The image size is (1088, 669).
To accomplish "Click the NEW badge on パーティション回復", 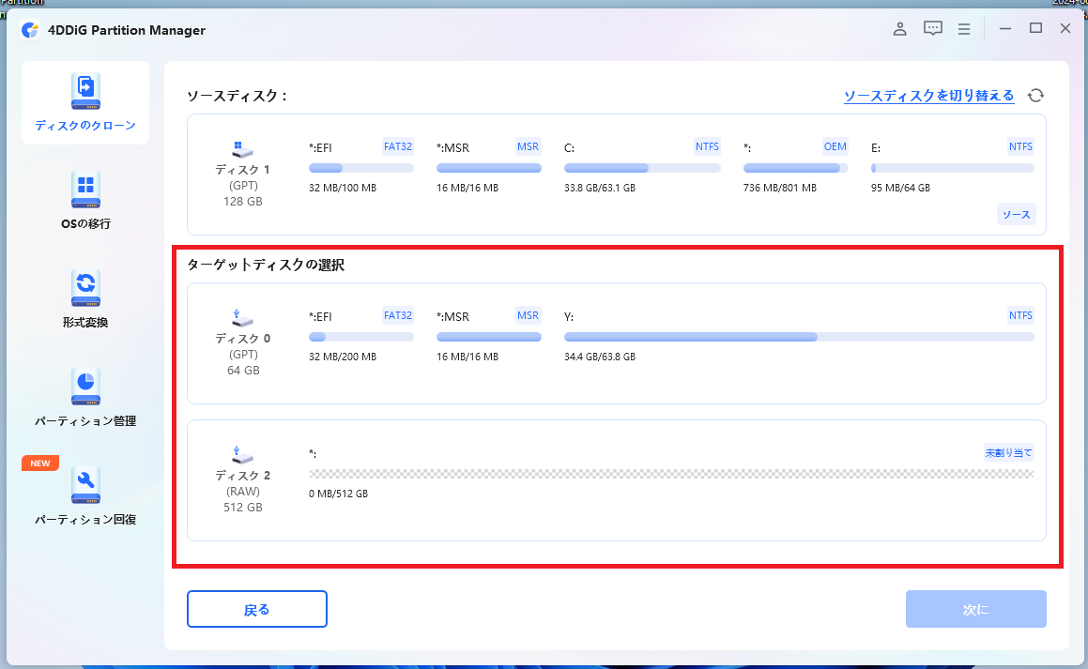I will pos(40,464).
